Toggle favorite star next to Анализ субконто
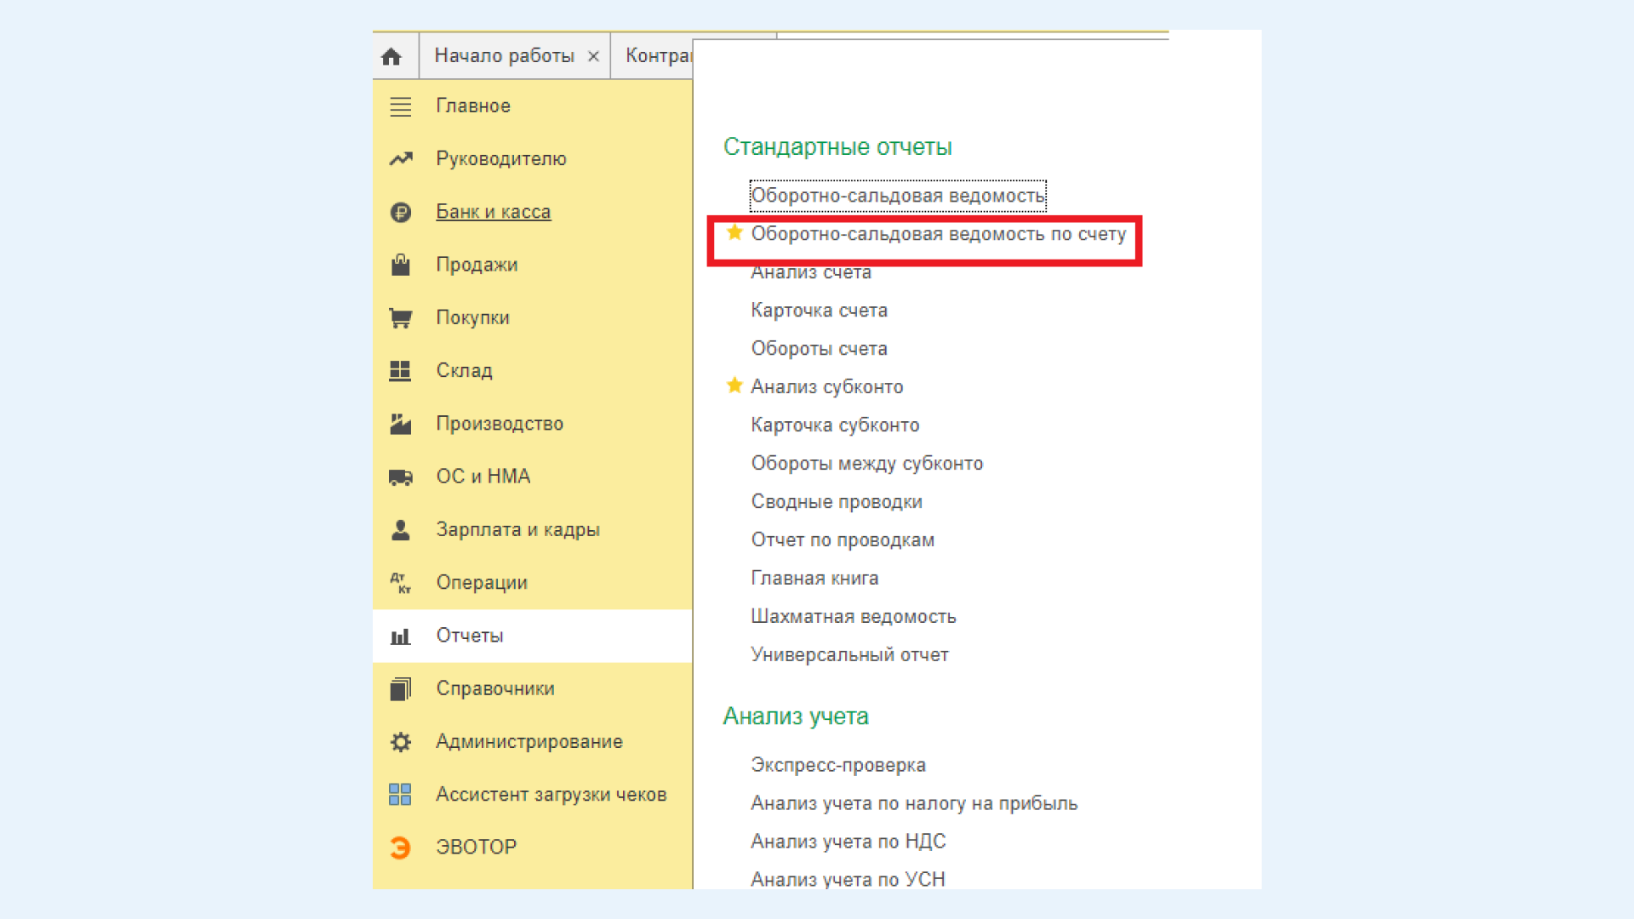The width and height of the screenshot is (1634, 919). 734,385
